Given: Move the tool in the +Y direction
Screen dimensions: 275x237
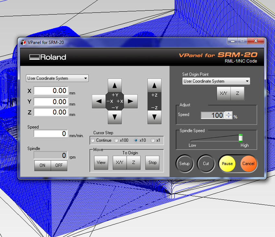Looking at the screenshot, I should pos(115,86).
